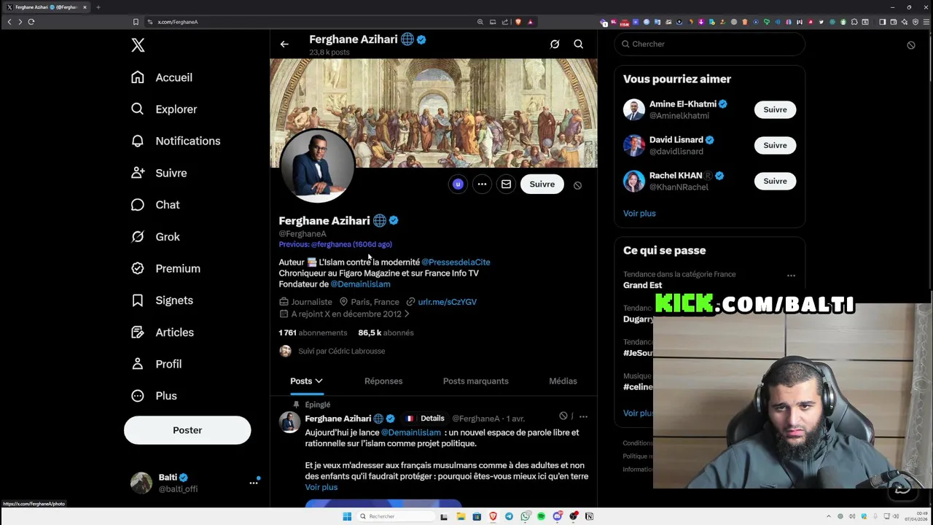Open @PressesdelaCite mention link

click(456, 262)
